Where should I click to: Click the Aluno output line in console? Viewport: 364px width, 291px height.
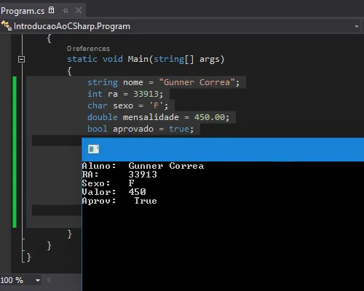pyautogui.click(x=143, y=166)
